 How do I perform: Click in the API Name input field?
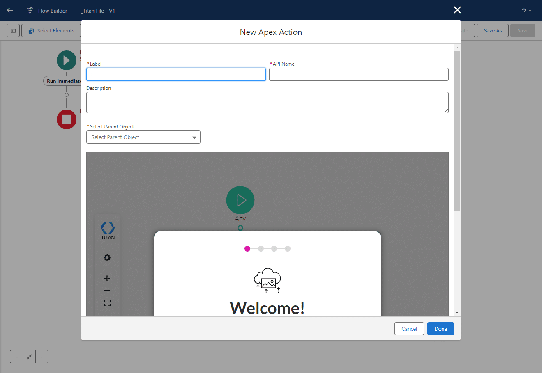coord(358,74)
